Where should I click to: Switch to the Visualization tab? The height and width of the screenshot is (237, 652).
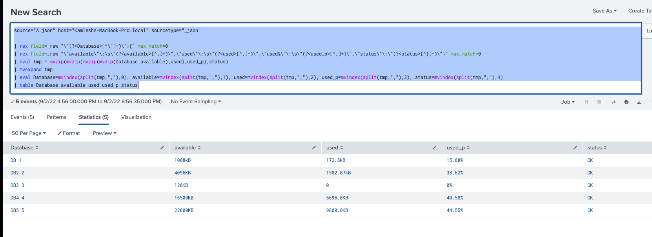tap(136, 117)
